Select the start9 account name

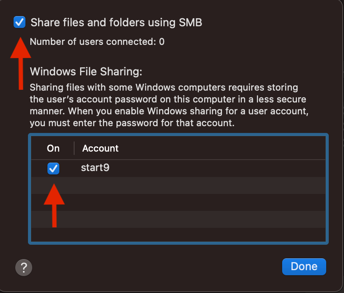pos(95,168)
